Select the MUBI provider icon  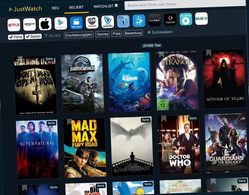(202, 18)
